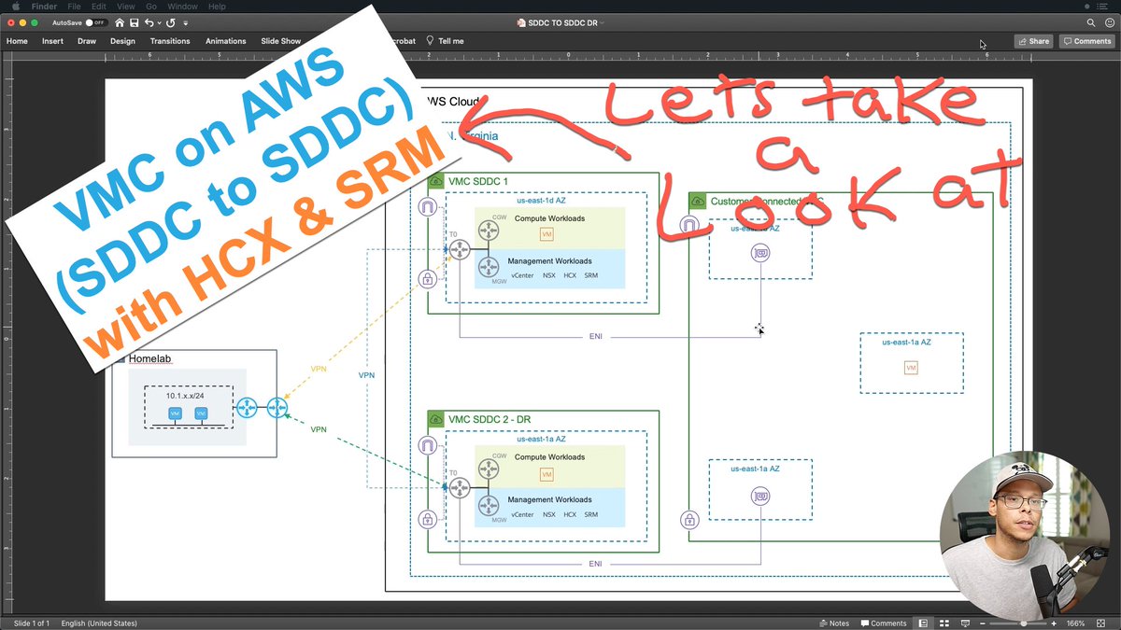Select the VM icon in us-east-1a AZ box

tap(911, 368)
